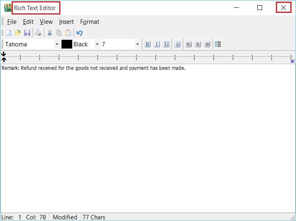This screenshot has width=296, height=221.
Task: Click the Copy icon in toolbar
Action: [x=59, y=33]
